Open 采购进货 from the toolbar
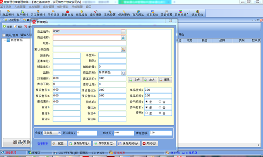Screen dimensions: 263x157 click(x=53, y=13)
